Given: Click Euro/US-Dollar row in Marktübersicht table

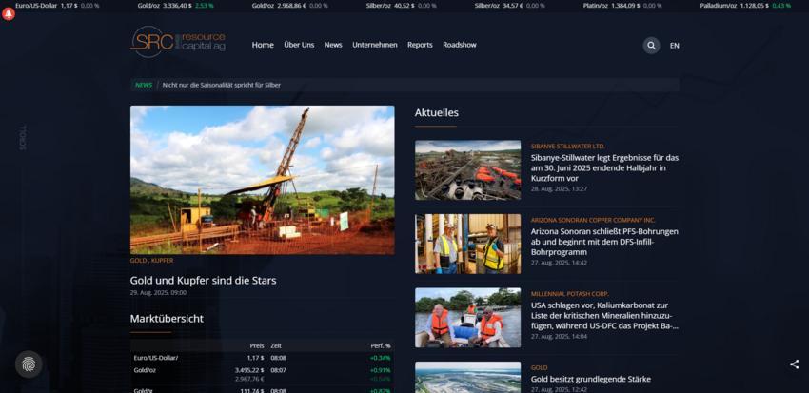Looking at the screenshot, I should point(262,358).
